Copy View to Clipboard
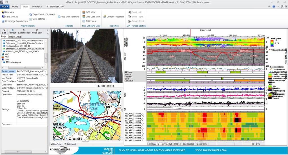This screenshot has height=155, width=288. [42, 14]
